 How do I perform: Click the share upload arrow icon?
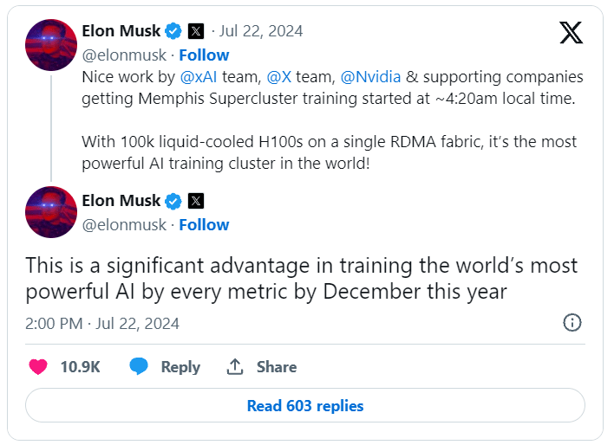235,367
